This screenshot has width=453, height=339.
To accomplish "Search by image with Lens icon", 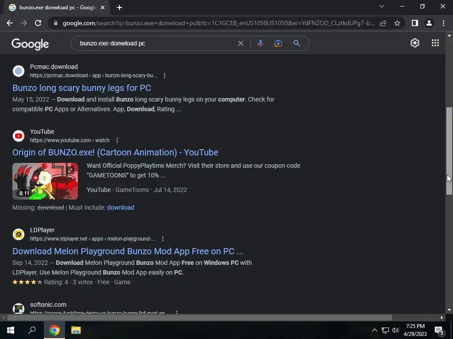I will [278, 43].
